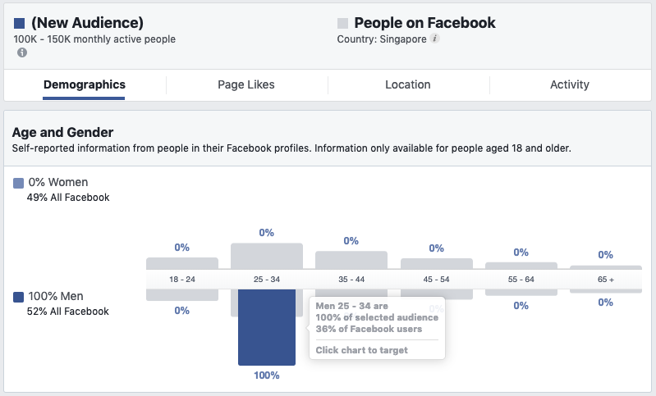Screen dimensions: 656x396
Task: Select the 55 - 64 age group label
Action: (521, 280)
